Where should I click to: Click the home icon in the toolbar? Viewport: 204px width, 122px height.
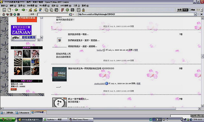coord(4,14)
